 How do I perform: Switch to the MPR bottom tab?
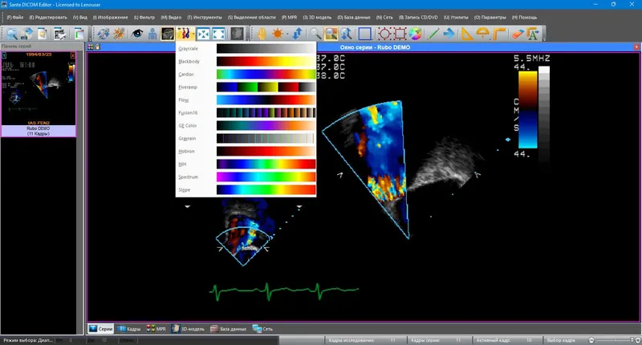click(156, 329)
